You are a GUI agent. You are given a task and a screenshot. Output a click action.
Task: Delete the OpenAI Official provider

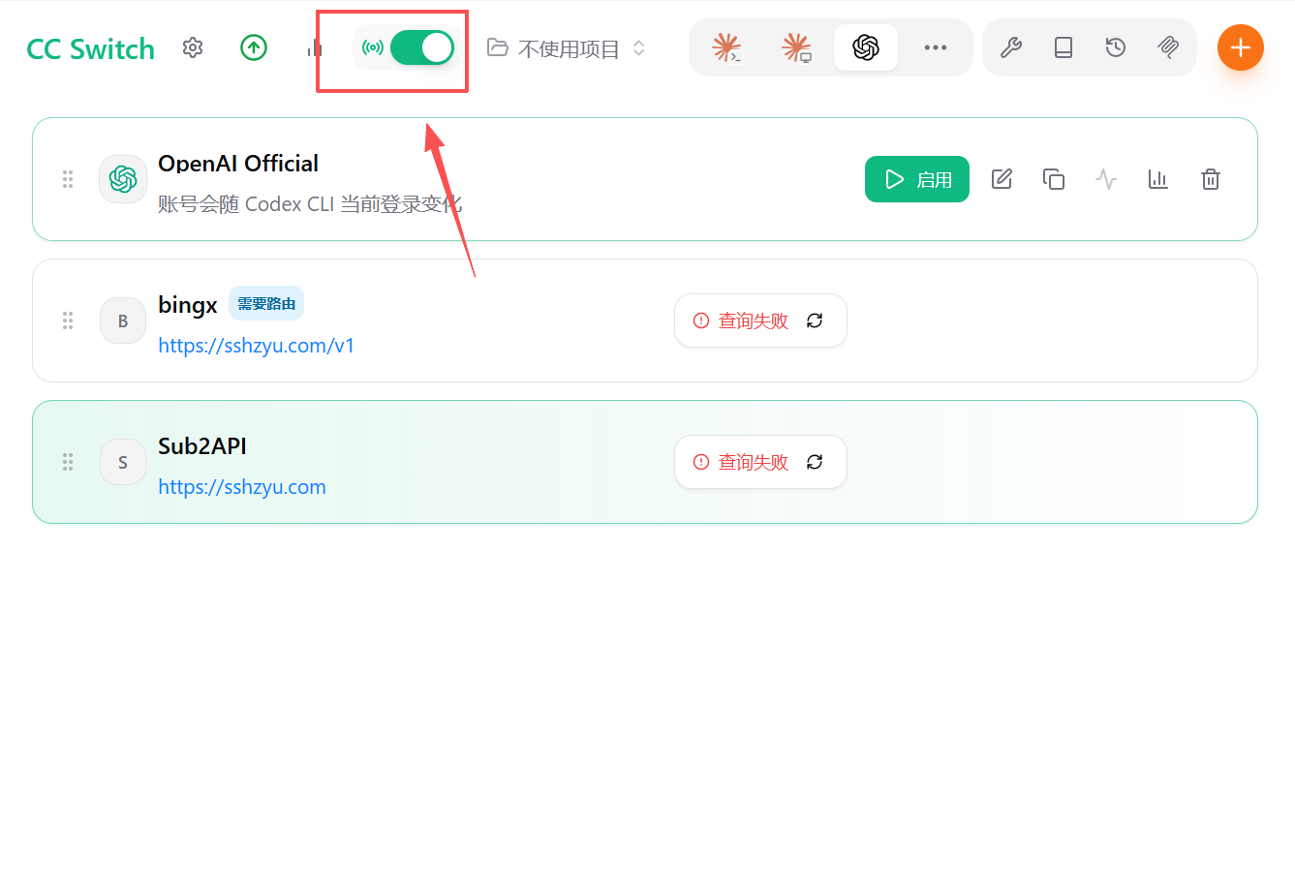point(1211,179)
